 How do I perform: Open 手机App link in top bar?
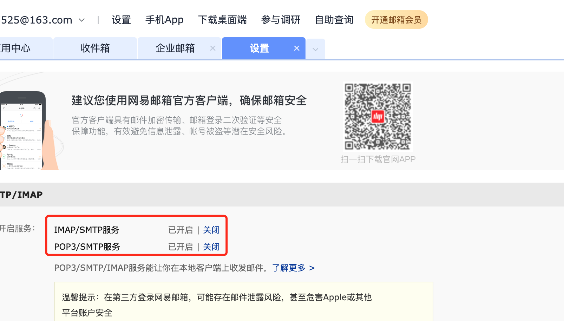(x=164, y=20)
